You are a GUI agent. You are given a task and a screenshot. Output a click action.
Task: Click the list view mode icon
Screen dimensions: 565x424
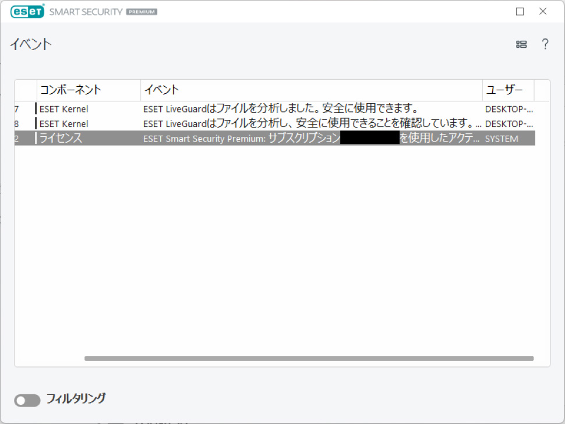tap(521, 44)
